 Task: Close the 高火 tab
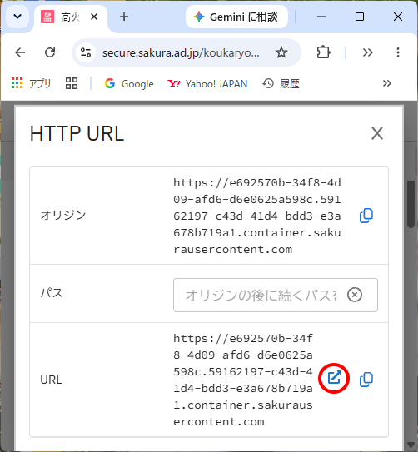coord(94,17)
